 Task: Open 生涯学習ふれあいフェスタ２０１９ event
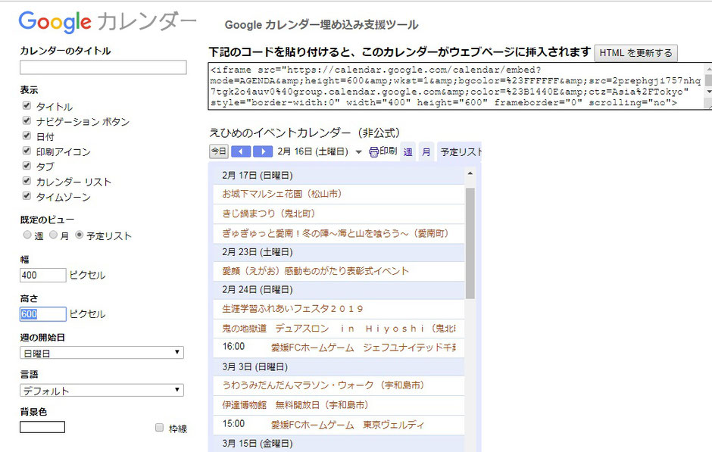[x=293, y=309]
